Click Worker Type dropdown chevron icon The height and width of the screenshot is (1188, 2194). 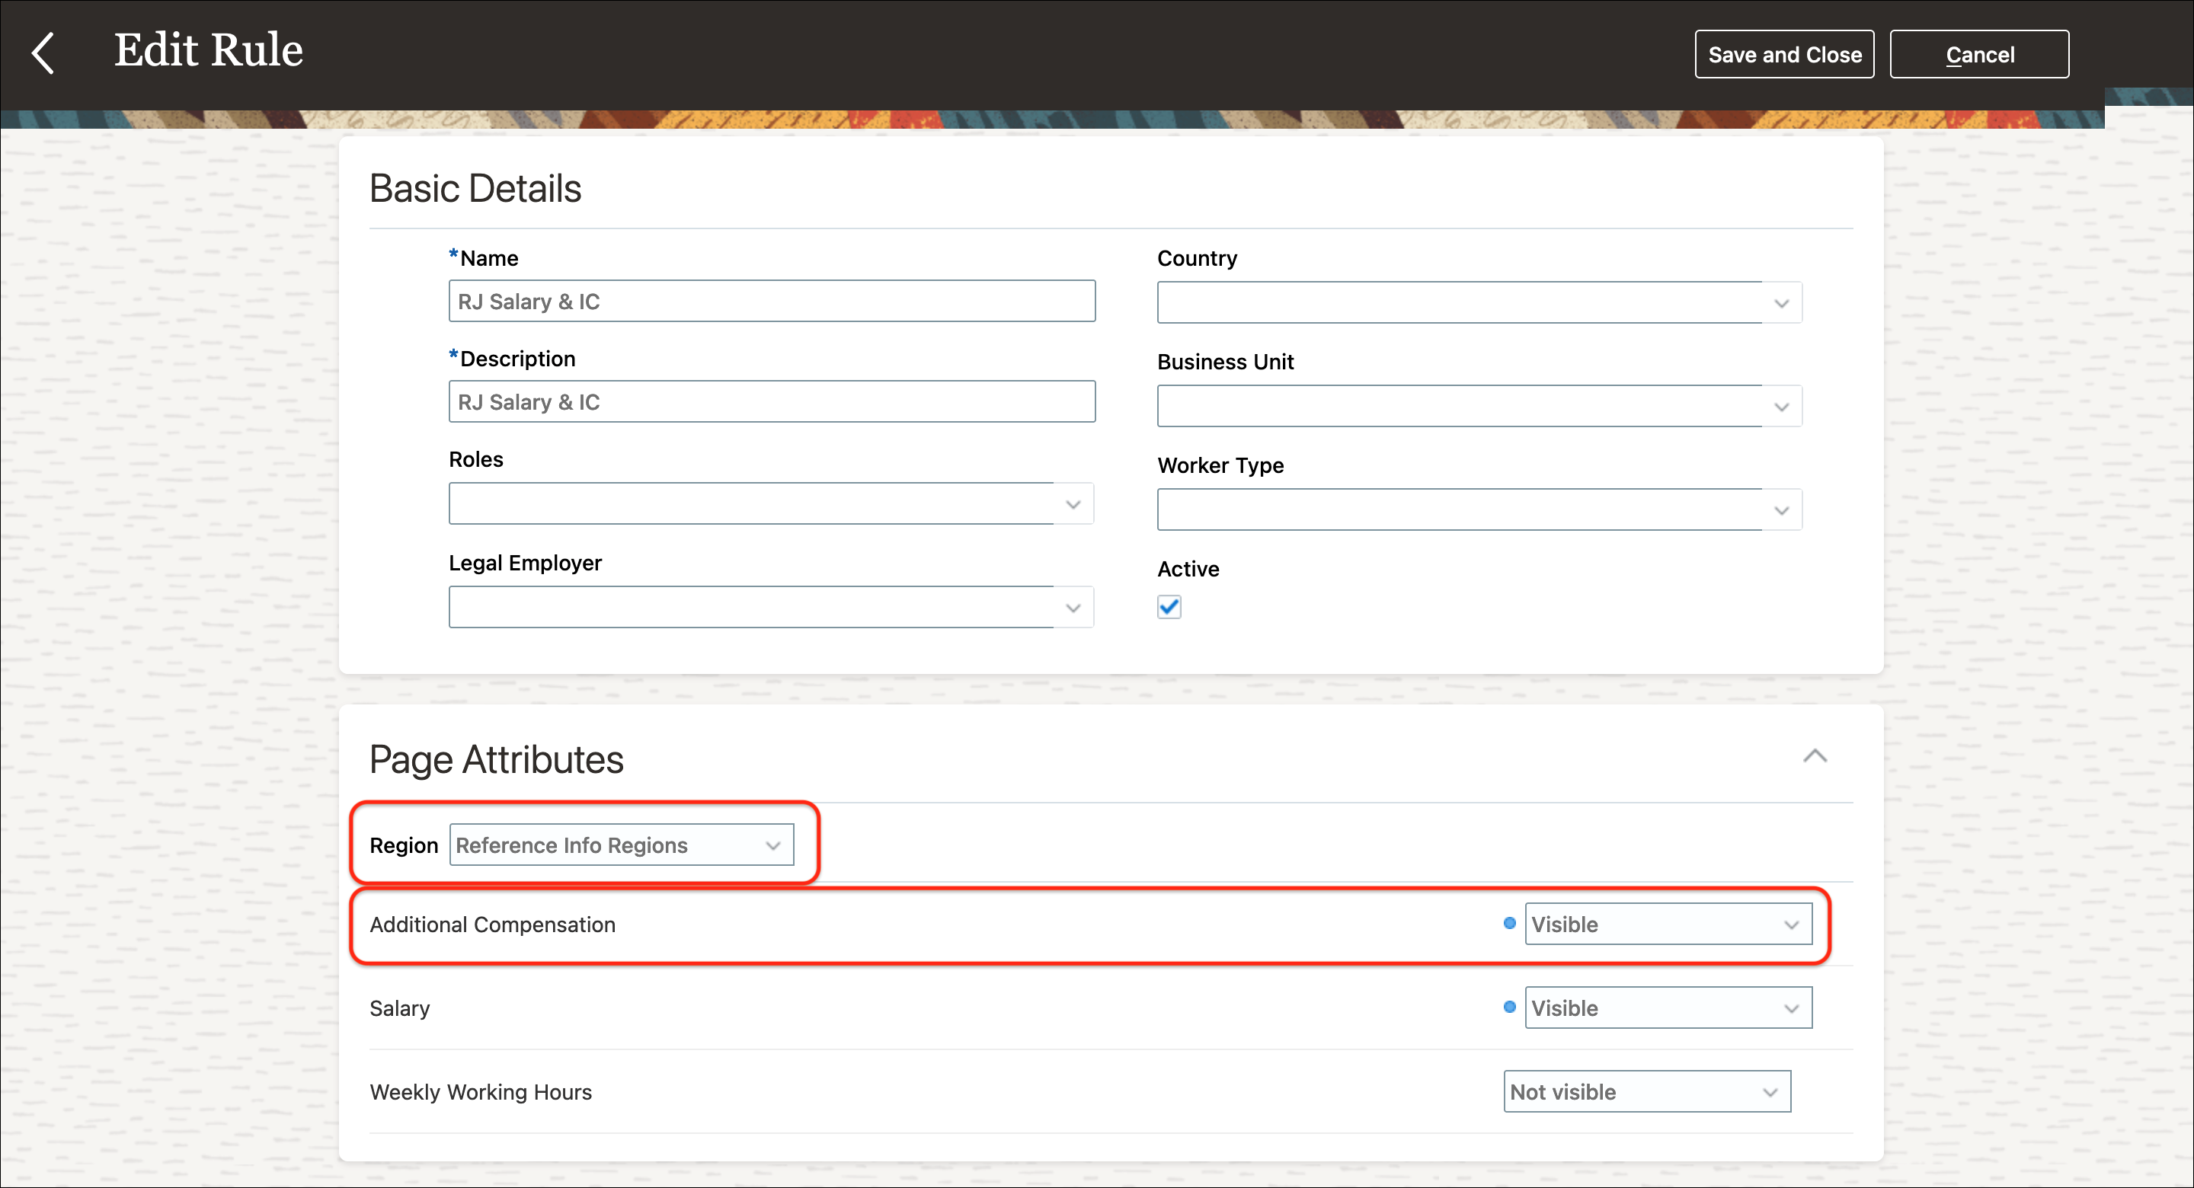tap(1781, 510)
